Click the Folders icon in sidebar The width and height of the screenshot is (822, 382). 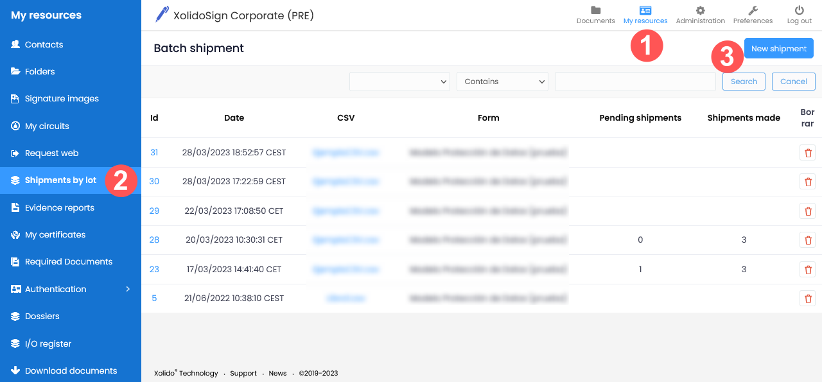tap(15, 71)
